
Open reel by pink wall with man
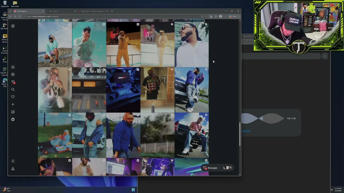[x=157, y=44]
